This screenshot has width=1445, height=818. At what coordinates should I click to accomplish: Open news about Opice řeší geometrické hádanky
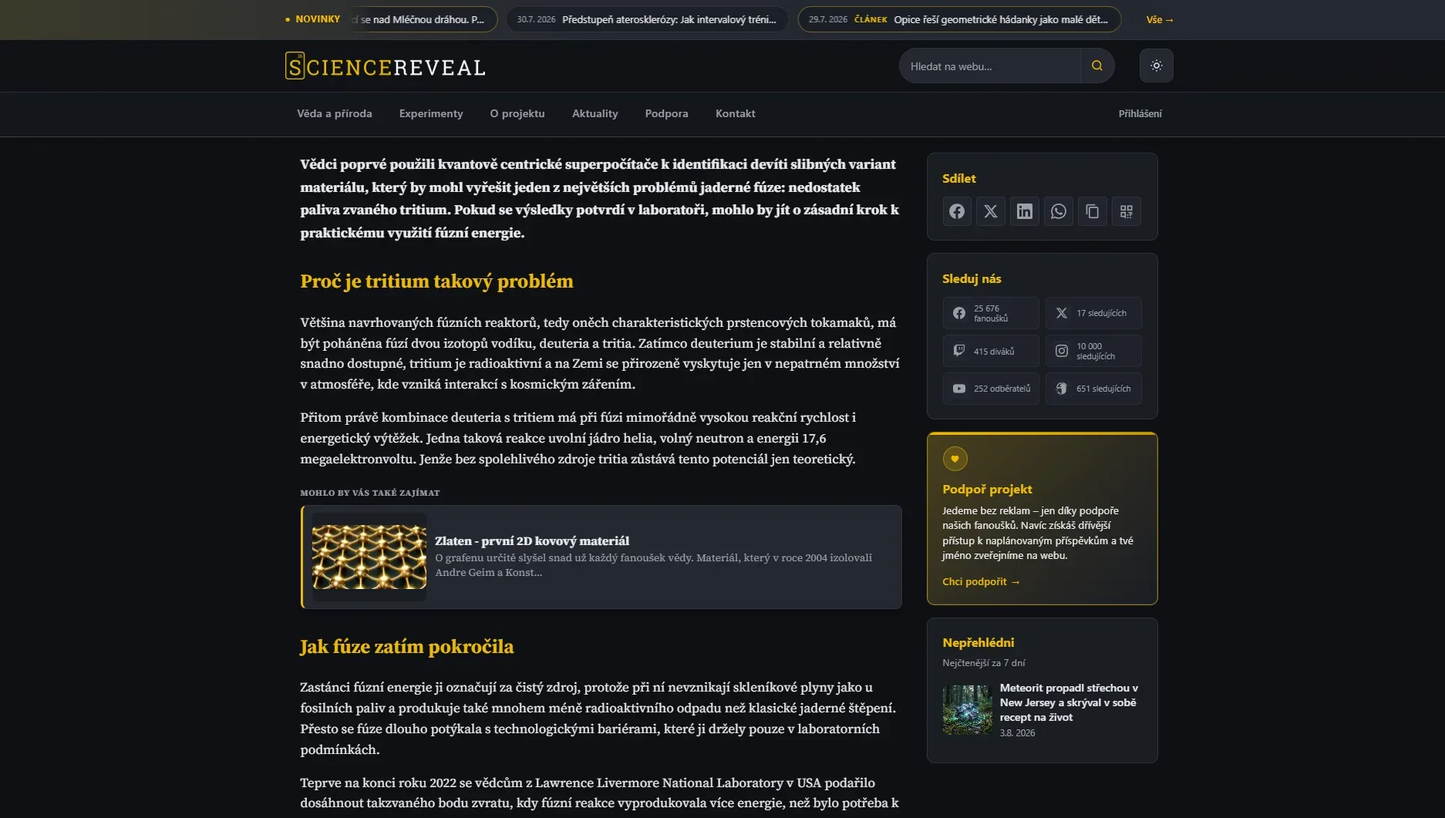(959, 19)
